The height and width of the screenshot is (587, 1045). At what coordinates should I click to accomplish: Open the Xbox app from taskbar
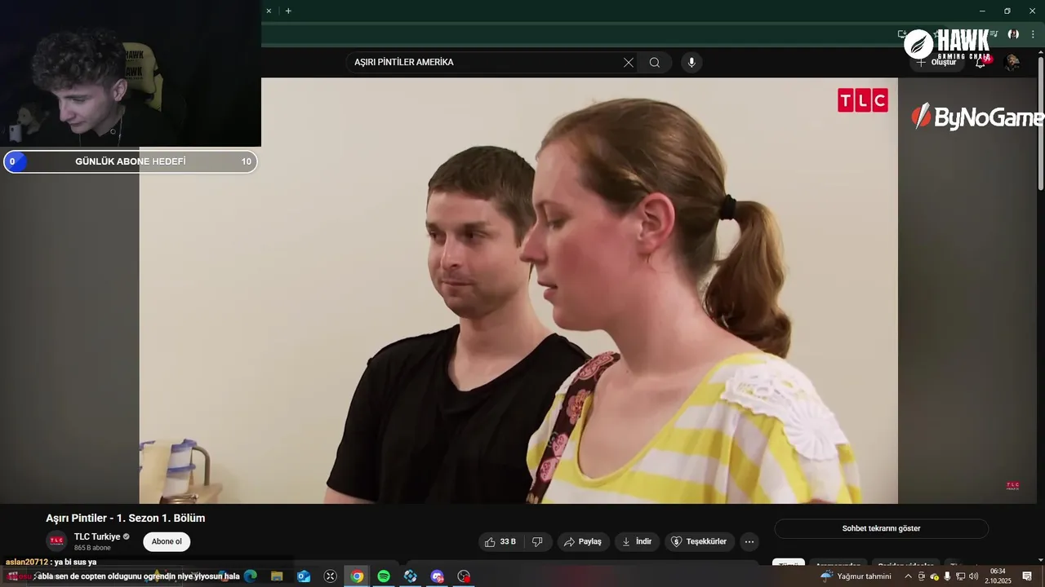[330, 576]
